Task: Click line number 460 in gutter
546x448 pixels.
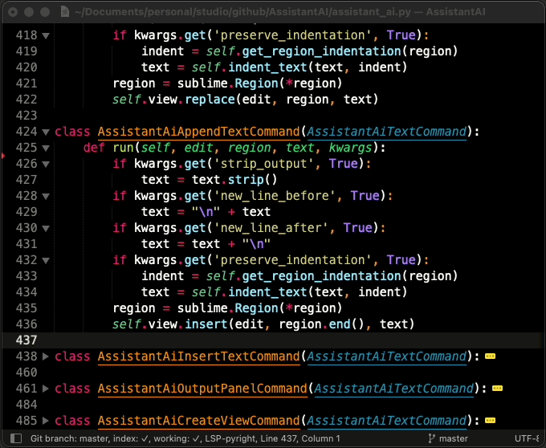Action: click(26, 373)
